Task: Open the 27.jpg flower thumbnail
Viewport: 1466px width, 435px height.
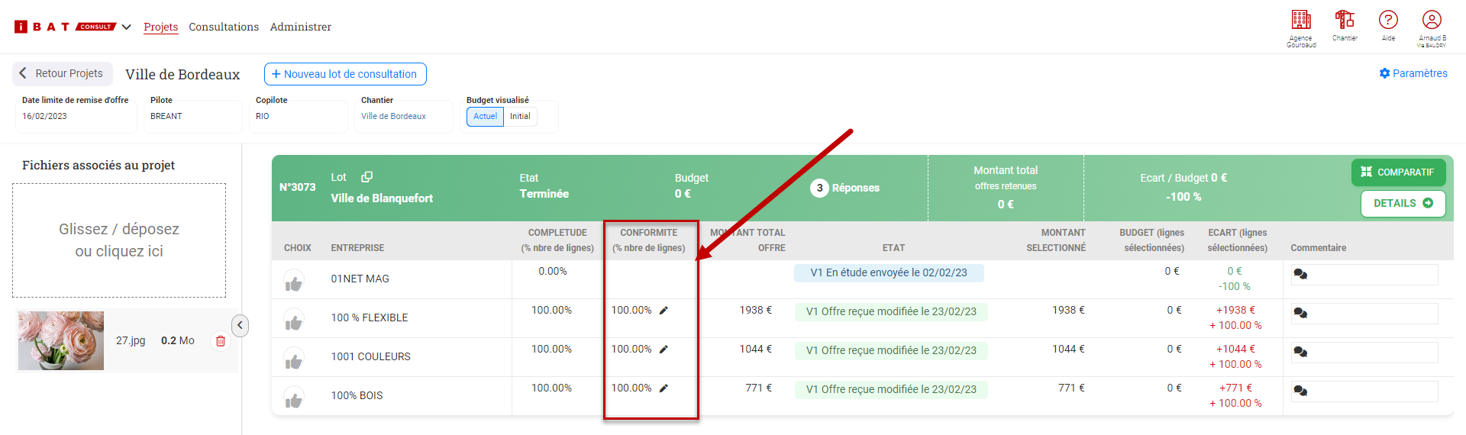Action: (x=61, y=340)
